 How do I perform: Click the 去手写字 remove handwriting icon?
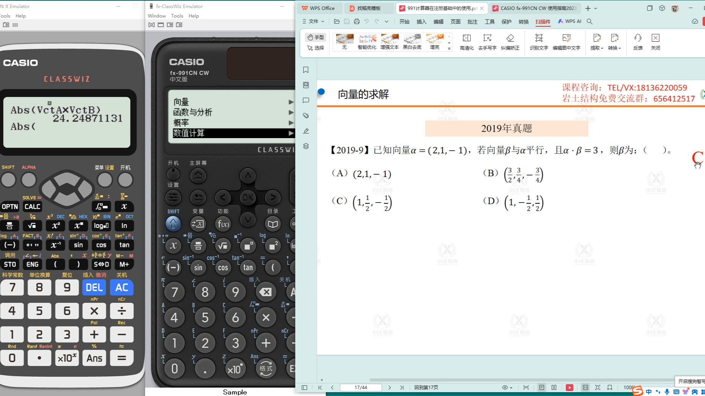click(487, 42)
